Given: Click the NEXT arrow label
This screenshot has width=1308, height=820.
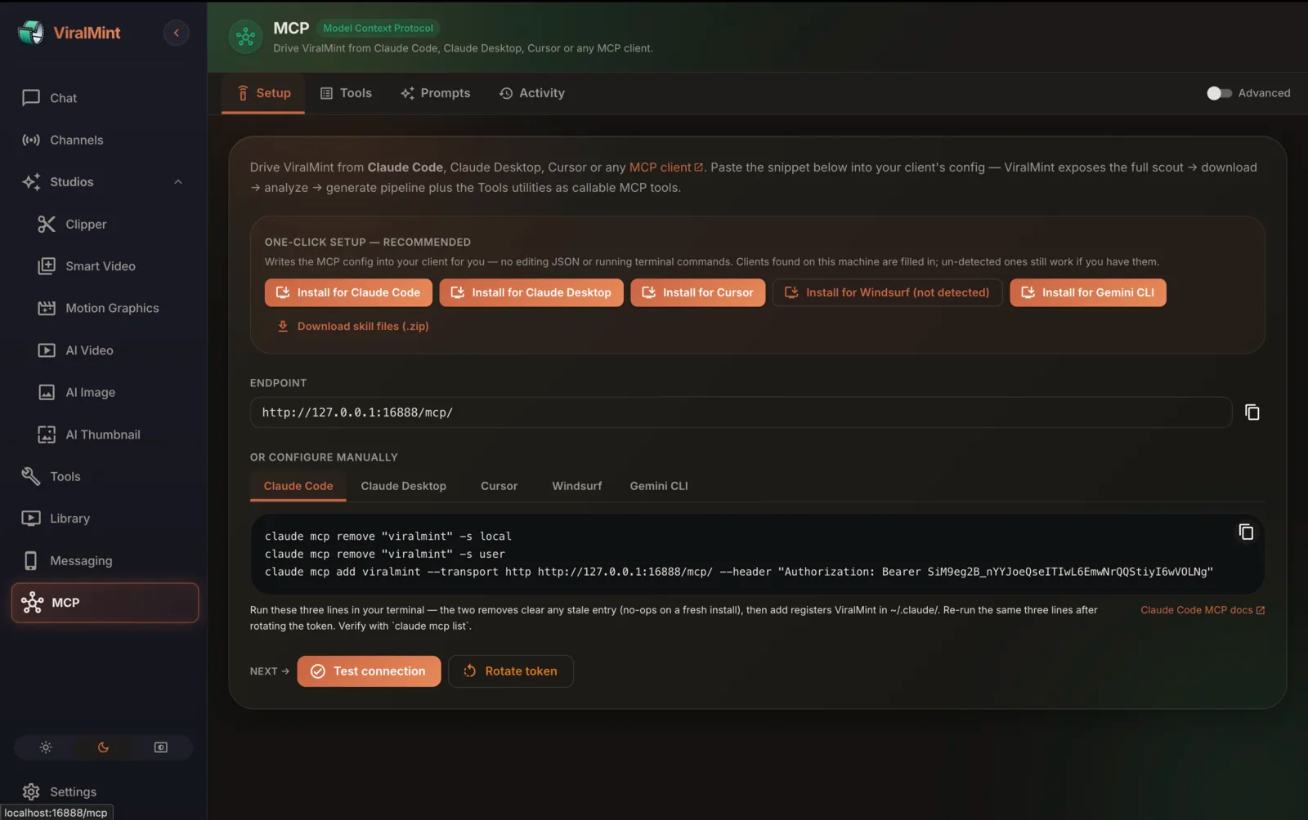Looking at the screenshot, I should click(x=270, y=671).
